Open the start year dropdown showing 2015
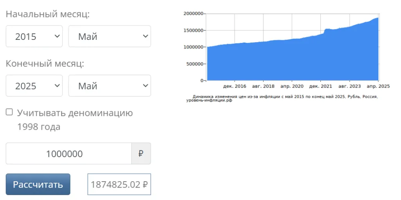This screenshot has height=200, width=401. point(34,36)
